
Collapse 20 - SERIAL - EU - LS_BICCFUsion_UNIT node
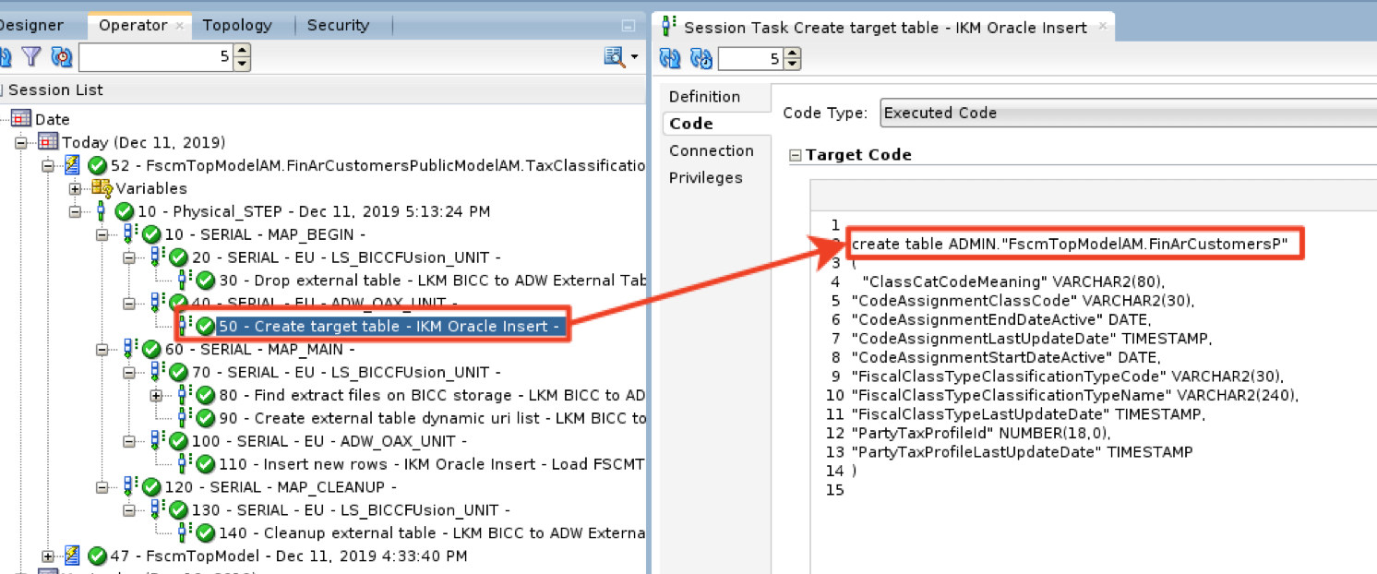click(x=130, y=257)
